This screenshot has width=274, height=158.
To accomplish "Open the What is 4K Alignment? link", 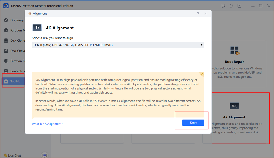I will pos(47,124).
